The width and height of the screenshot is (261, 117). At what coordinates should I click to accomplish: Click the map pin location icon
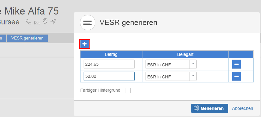click(45, 22)
